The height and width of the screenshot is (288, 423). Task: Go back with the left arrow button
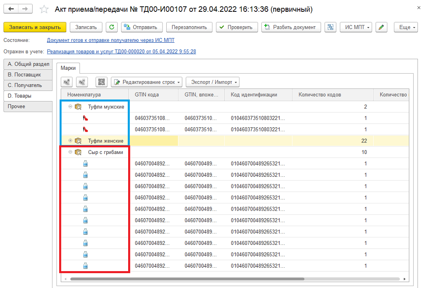pyautogui.click(x=11, y=9)
